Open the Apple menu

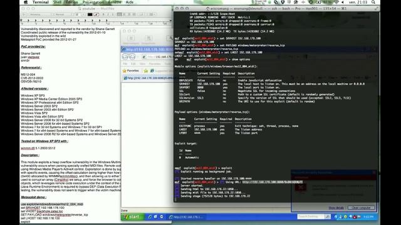pos(26,2)
